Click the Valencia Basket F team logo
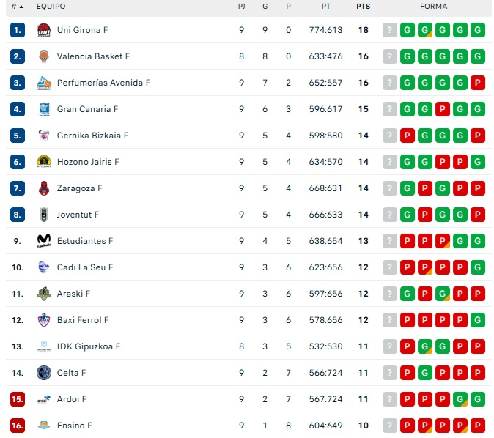494x438 pixels. 43,56
